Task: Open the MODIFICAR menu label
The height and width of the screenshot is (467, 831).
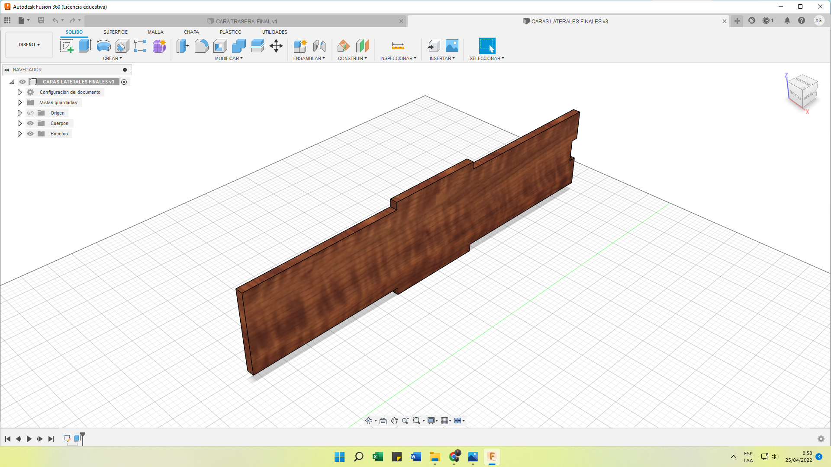Action: (229, 58)
